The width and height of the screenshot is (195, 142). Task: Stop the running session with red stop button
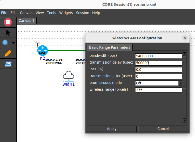tap(8, 22)
